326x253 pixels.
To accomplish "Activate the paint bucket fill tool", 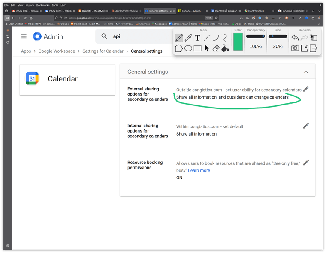I will pyautogui.click(x=225, y=48).
